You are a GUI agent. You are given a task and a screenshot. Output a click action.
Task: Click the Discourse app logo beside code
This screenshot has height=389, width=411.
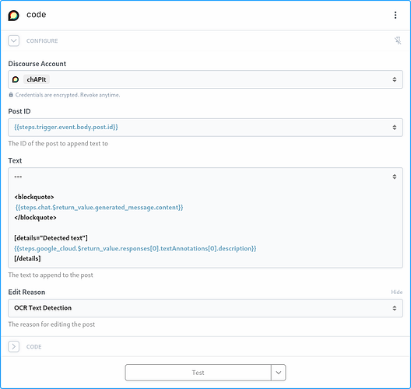coord(14,16)
